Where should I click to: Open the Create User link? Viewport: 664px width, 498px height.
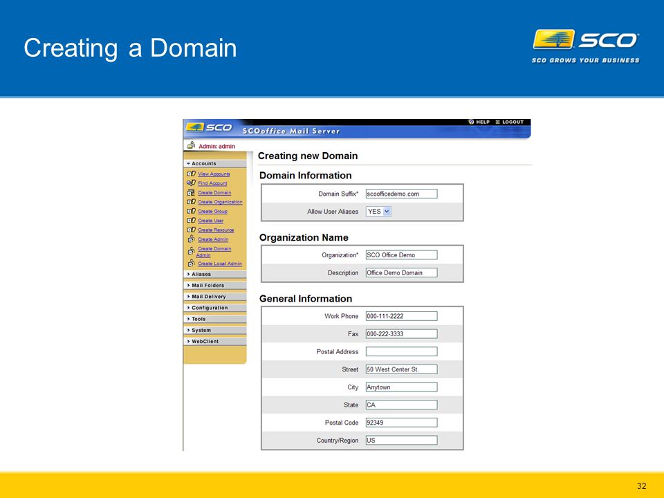click(x=210, y=221)
